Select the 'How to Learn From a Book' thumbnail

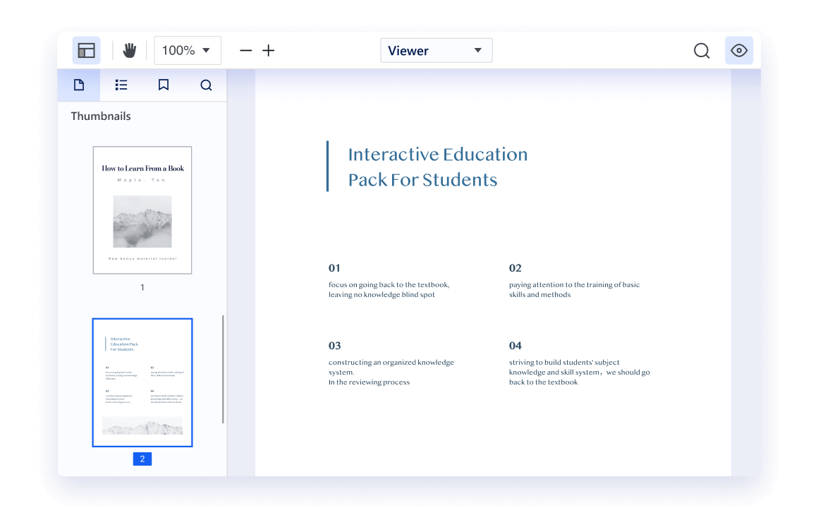142,210
